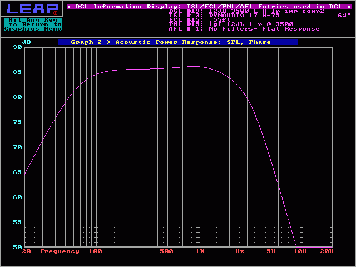This screenshot has height=267, width=356.
Task: Click the 65 dB axis value
Action: pos(17,172)
